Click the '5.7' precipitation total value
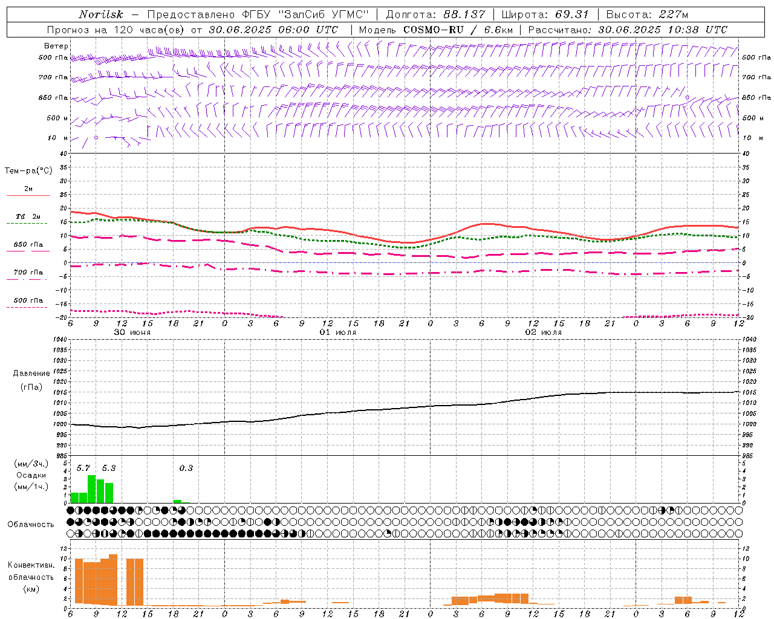 (83, 468)
